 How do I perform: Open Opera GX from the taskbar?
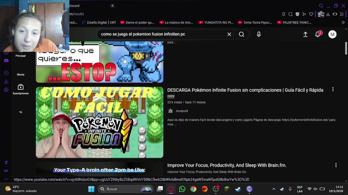click(171, 189)
